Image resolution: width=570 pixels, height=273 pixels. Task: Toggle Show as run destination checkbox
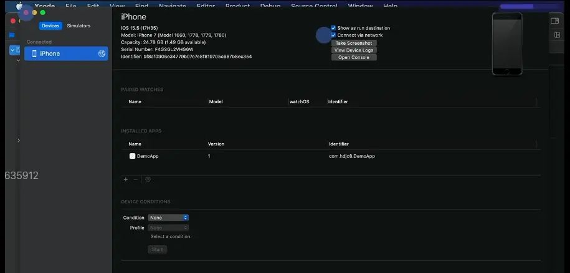tap(333, 28)
